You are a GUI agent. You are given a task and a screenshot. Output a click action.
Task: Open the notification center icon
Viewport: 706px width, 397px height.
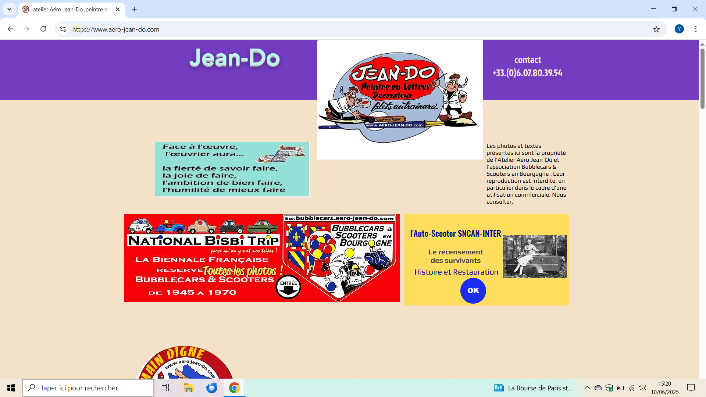coord(691,388)
